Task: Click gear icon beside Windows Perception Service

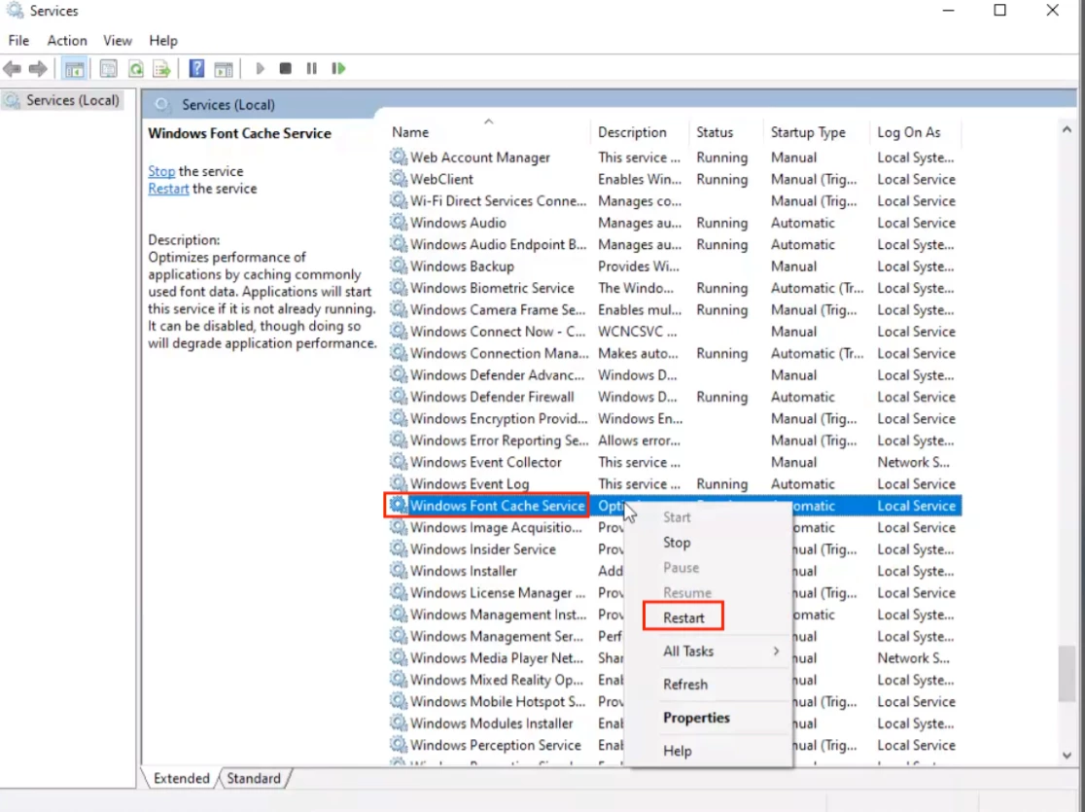Action: tap(398, 744)
